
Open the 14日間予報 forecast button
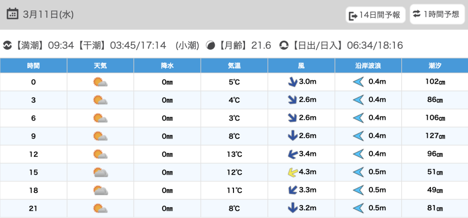[x=376, y=15]
